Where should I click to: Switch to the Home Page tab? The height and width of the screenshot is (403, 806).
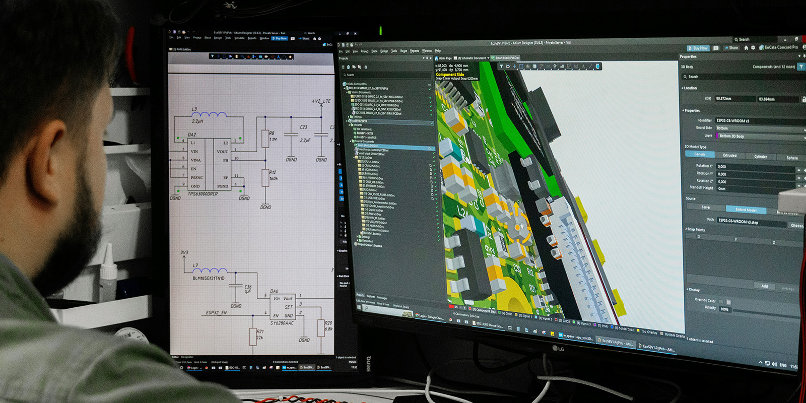[x=443, y=58]
